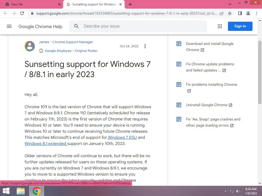Reload the current page
The width and height of the screenshot is (262, 196).
tap(22, 13)
